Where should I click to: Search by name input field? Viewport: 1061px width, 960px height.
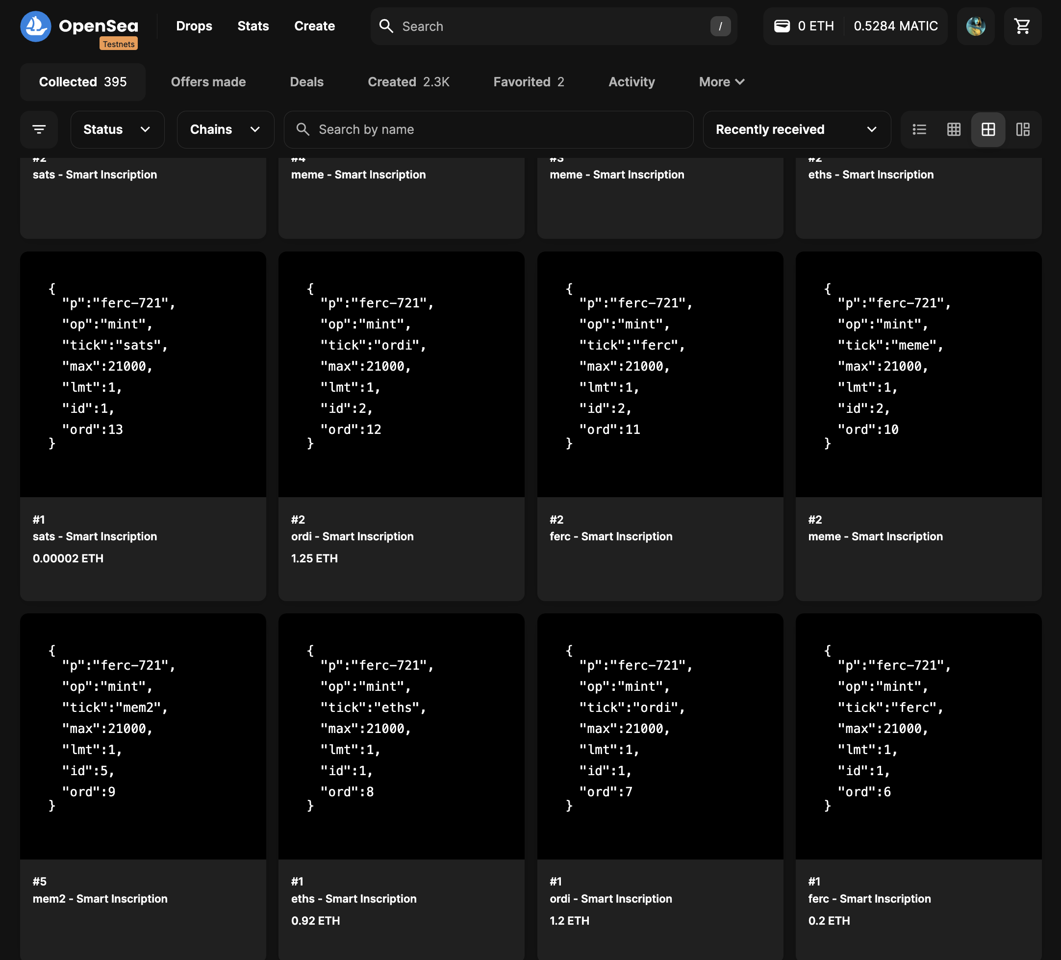pos(489,129)
